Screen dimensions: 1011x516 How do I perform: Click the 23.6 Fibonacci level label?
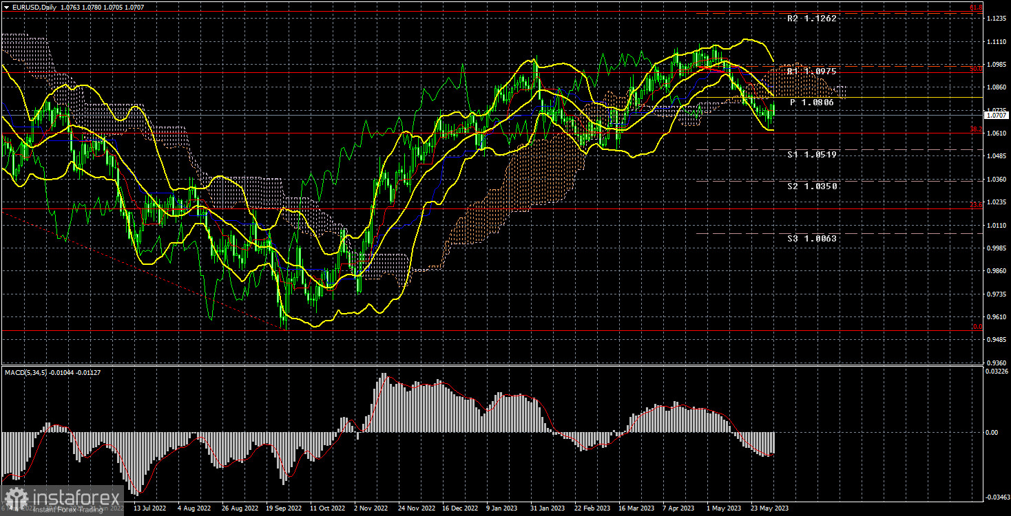tap(976, 204)
